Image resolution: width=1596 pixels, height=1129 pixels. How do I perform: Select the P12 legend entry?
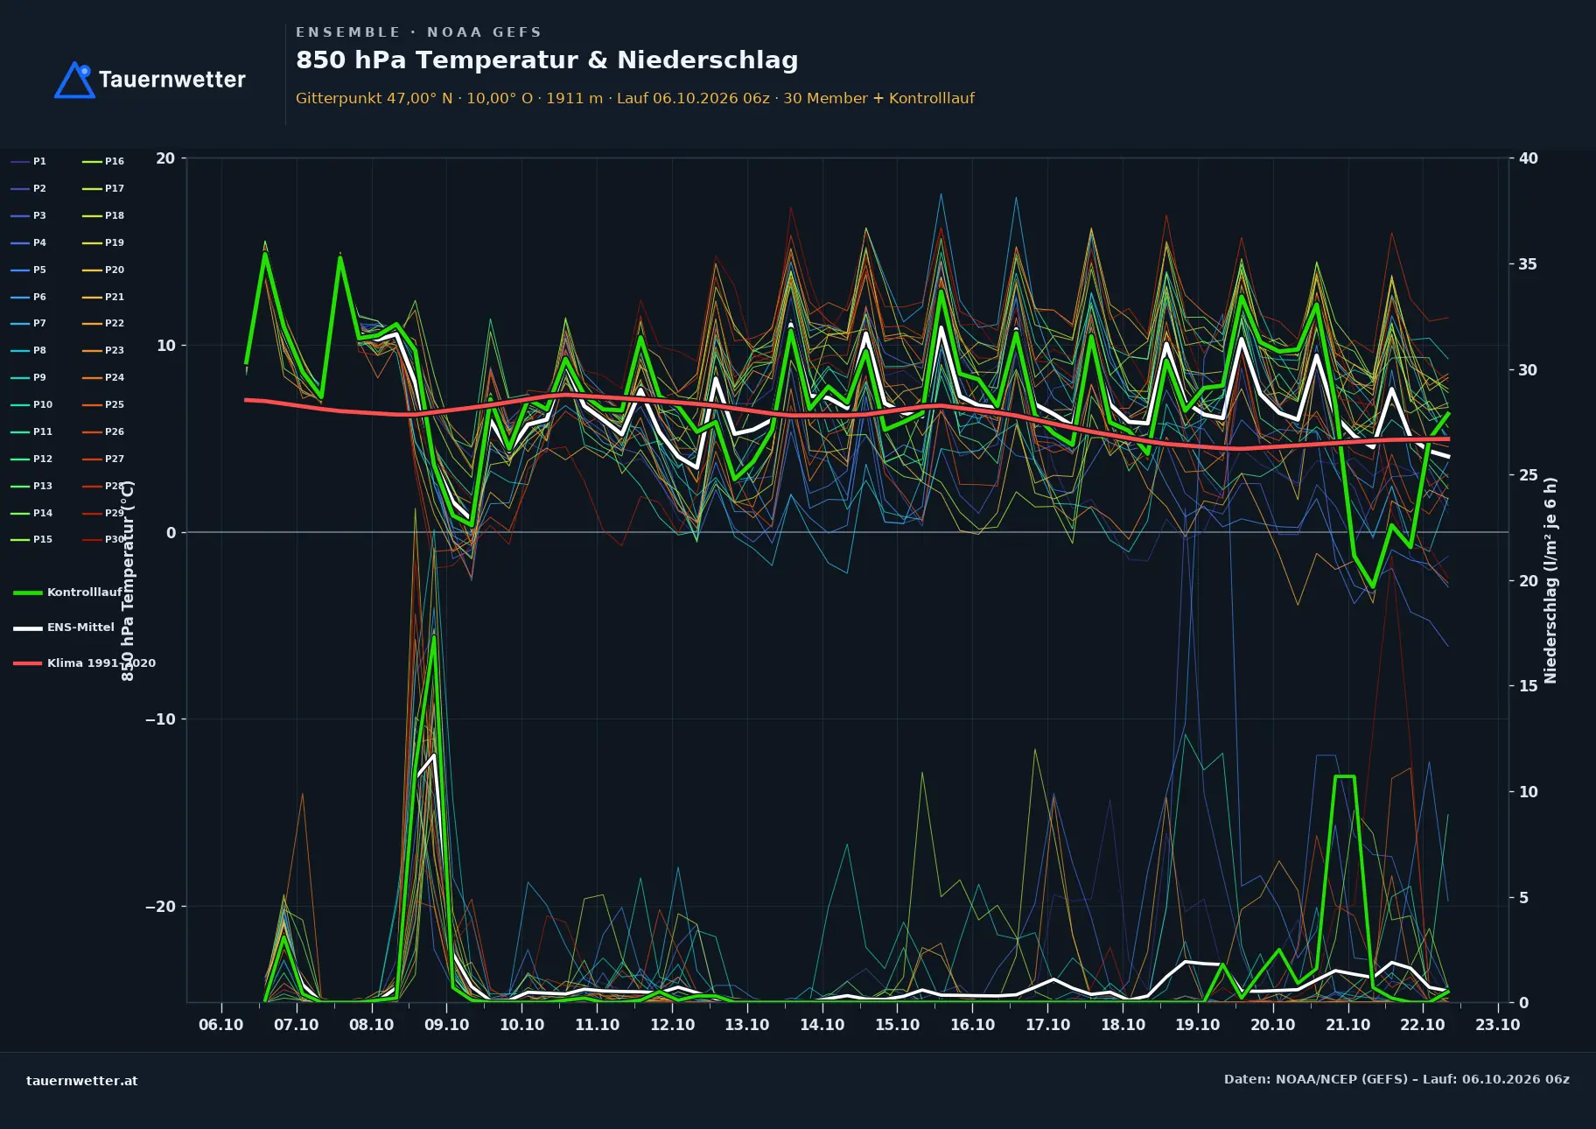tap(31, 459)
